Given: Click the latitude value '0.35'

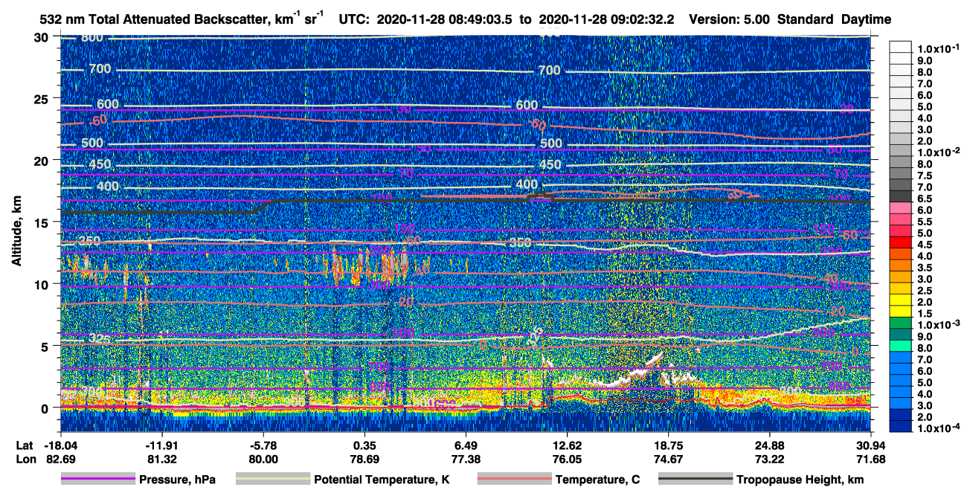Looking at the screenshot, I should click(x=364, y=445).
